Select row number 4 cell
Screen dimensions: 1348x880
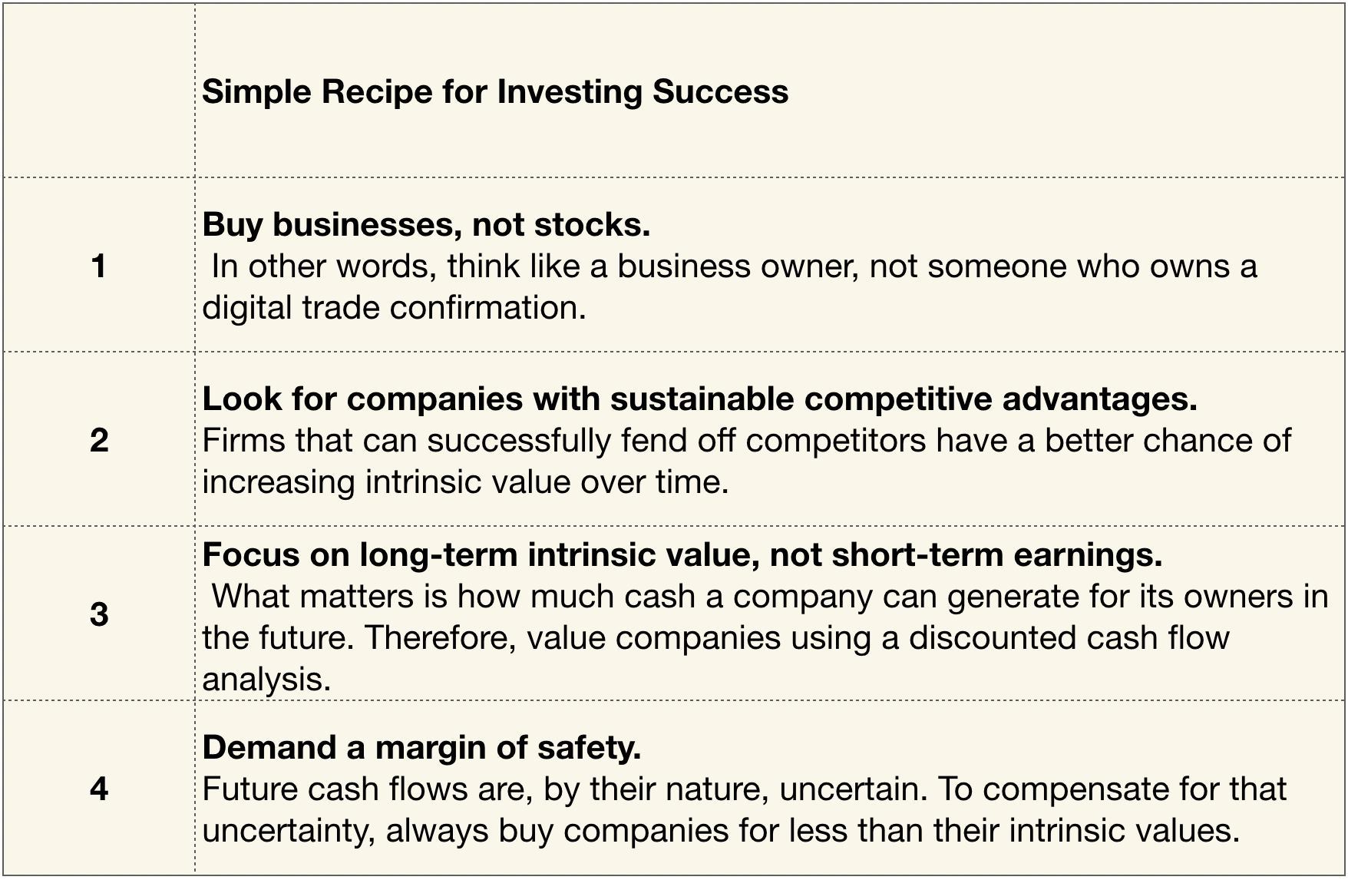tap(99, 789)
